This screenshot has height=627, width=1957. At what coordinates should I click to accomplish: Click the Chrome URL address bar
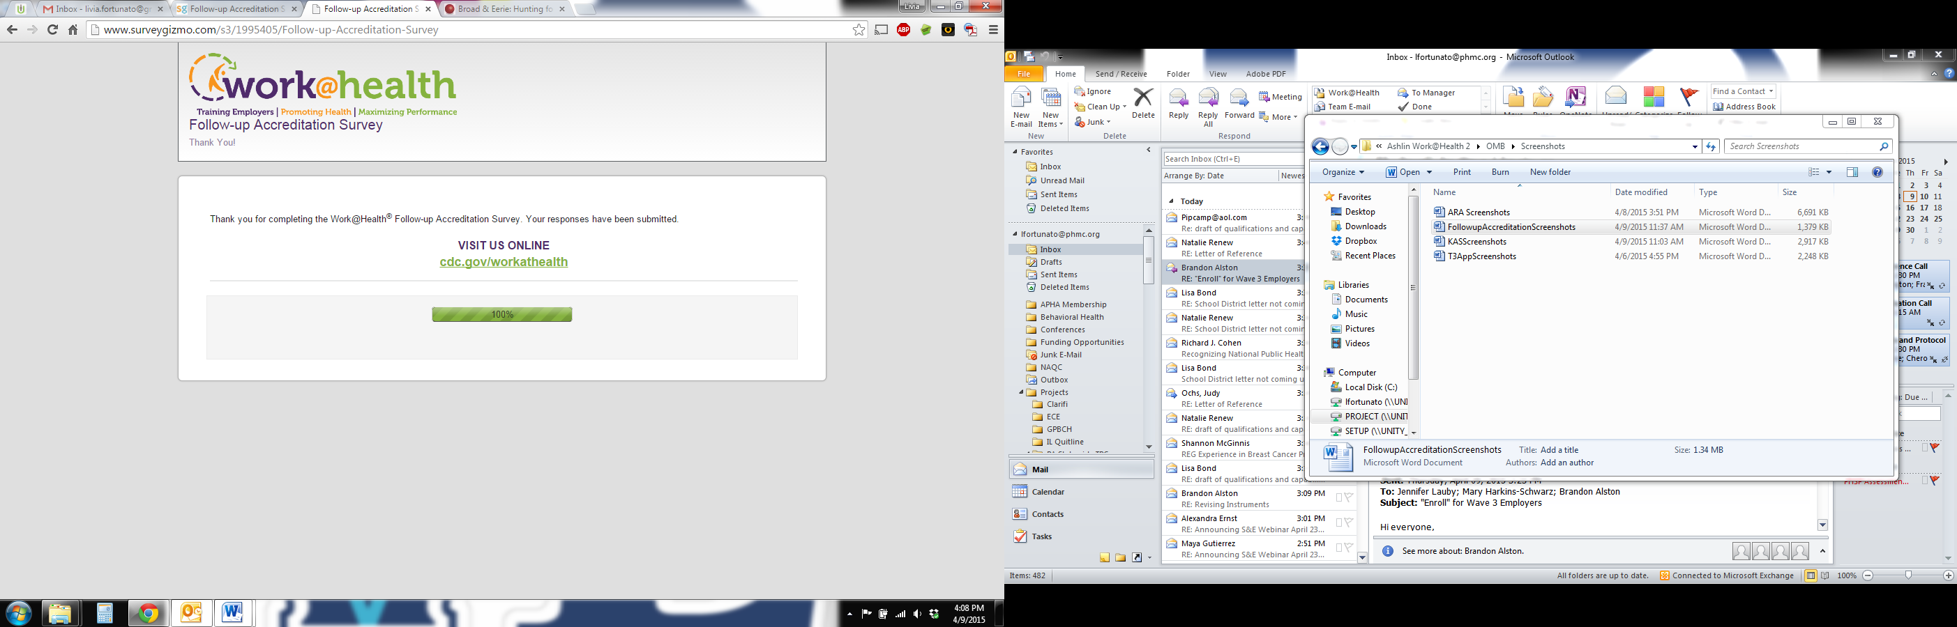pyautogui.click(x=476, y=29)
